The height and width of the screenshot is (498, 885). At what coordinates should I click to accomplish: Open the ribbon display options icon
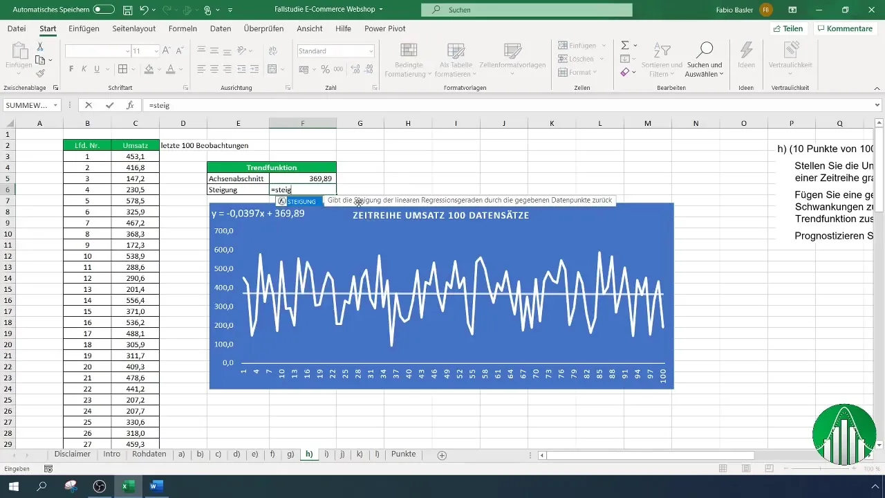point(792,10)
